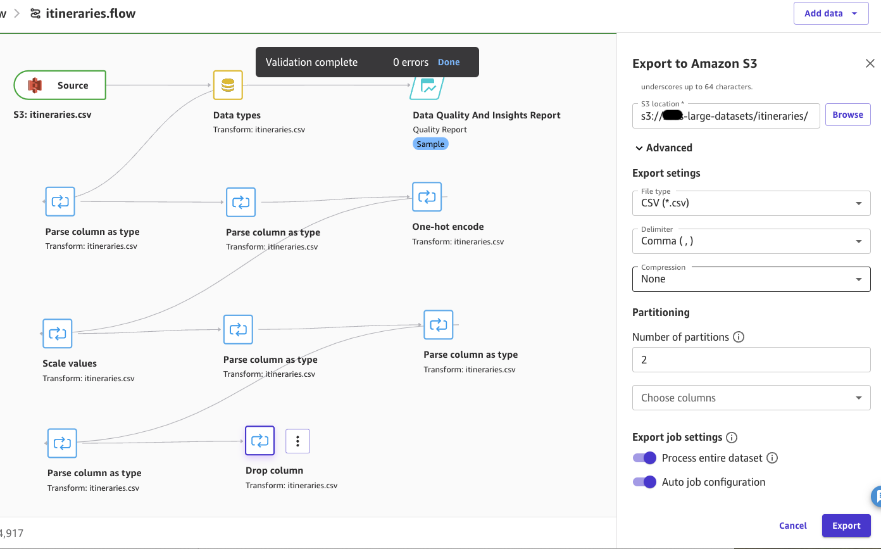The width and height of the screenshot is (881, 549).
Task: Select Parse column as type node right after Scale values
Action: (238, 329)
